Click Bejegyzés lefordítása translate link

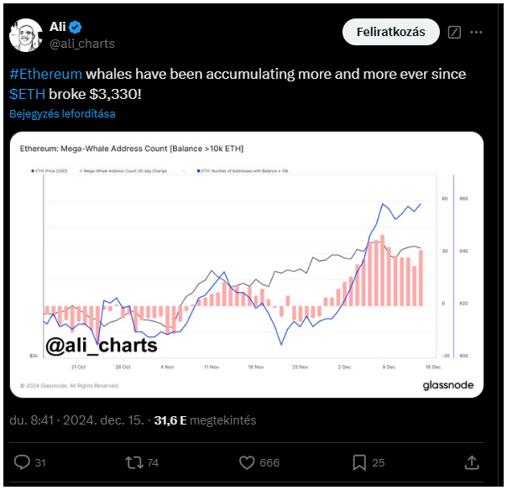click(x=62, y=114)
